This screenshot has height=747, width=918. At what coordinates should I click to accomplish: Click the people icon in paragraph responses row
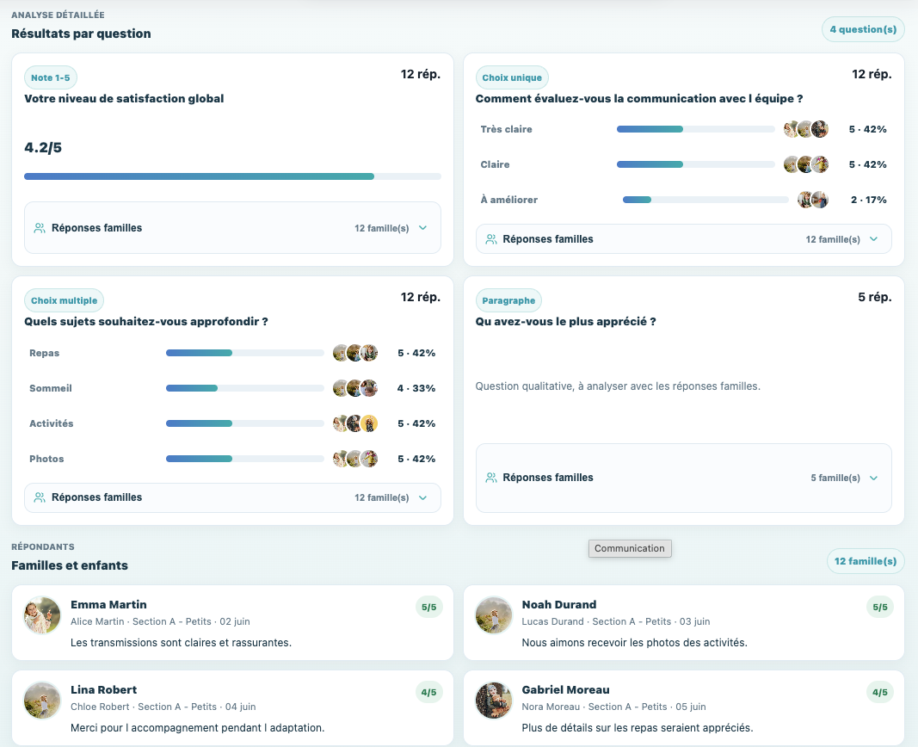pyautogui.click(x=491, y=478)
